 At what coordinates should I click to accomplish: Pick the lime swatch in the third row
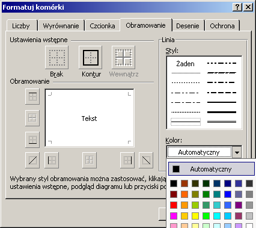pyautogui.click(x=195, y=205)
